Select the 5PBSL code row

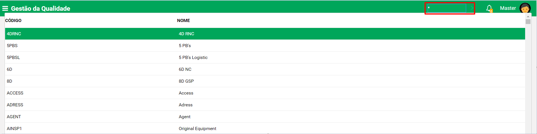coord(13,58)
